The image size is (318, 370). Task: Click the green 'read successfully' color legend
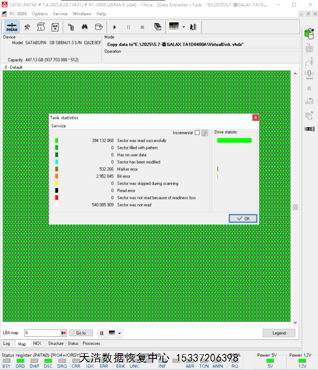coord(57,141)
